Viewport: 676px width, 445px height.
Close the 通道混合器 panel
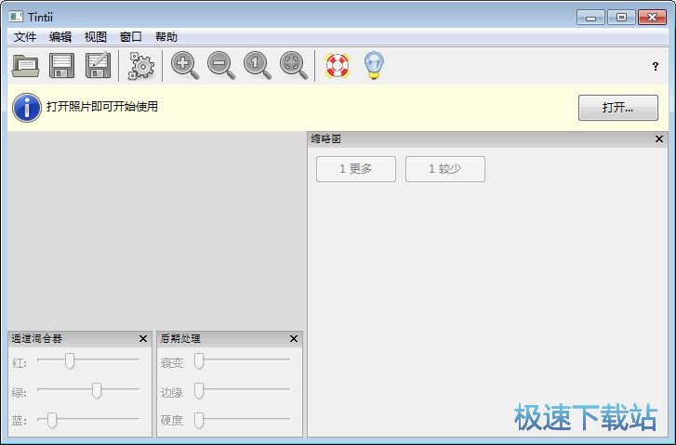[143, 339]
